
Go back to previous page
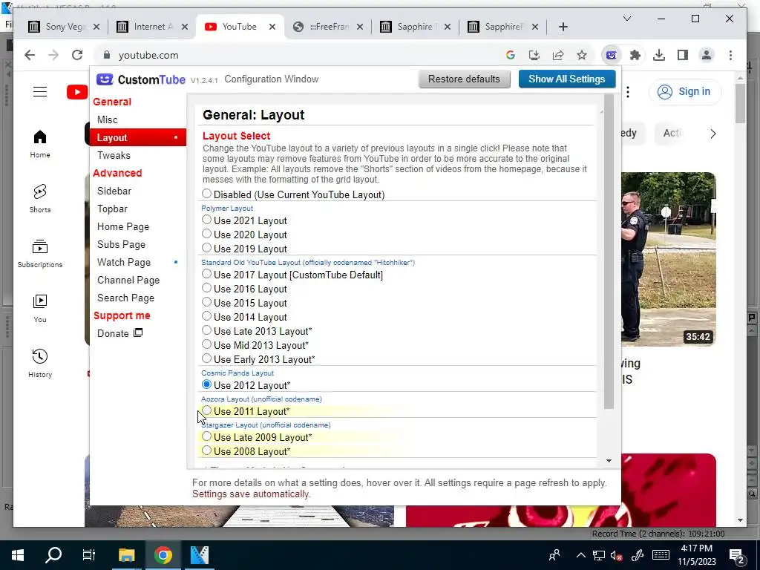[x=30, y=55]
